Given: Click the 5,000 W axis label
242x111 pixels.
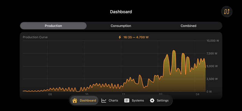Looking at the screenshot, I should (212, 66).
